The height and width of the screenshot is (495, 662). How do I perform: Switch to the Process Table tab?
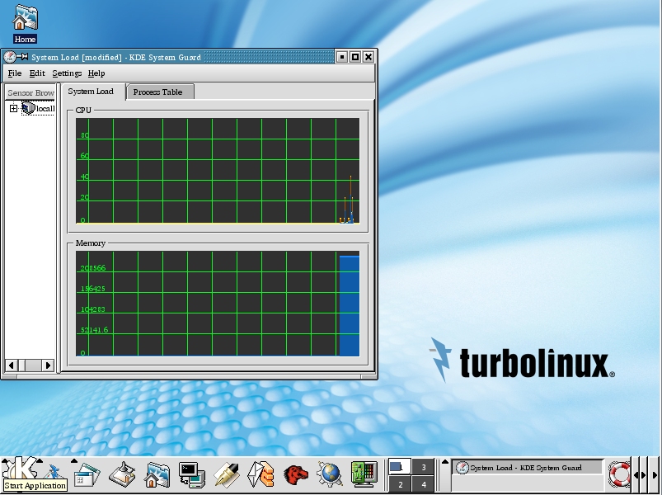[157, 92]
